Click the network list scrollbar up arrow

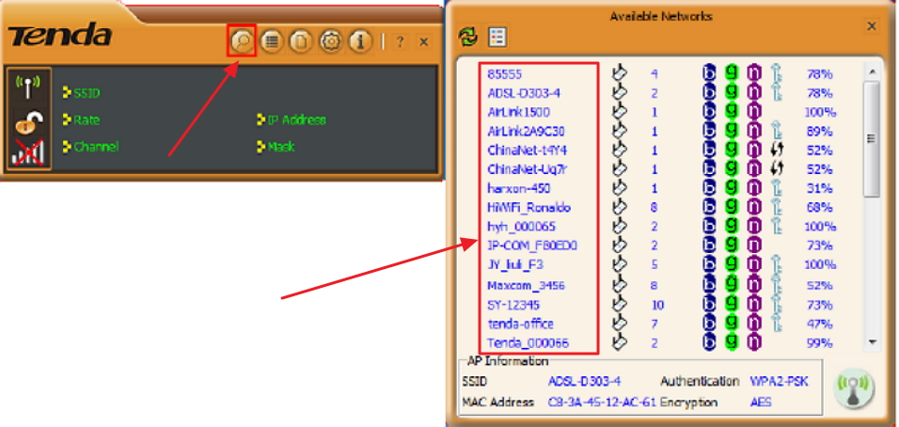click(873, 71)
